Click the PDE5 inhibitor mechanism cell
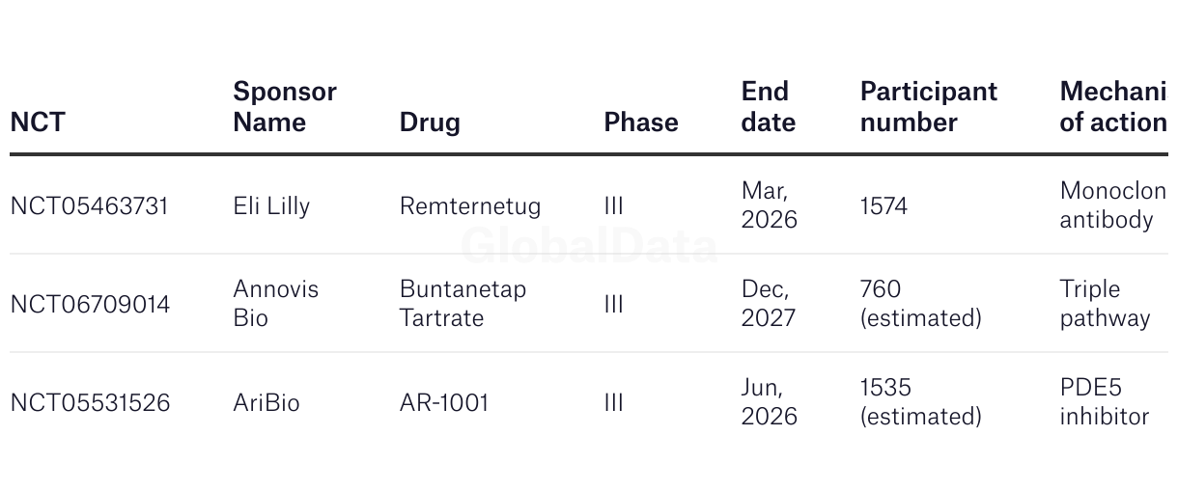The width and height of the screenshot is (1178, 490). 1105,402
